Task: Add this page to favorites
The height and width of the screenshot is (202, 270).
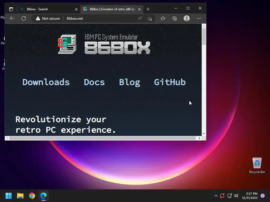Action: (x=150, y=18)
